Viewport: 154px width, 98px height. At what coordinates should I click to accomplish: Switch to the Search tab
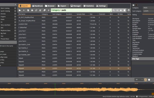tap(24, 6)
